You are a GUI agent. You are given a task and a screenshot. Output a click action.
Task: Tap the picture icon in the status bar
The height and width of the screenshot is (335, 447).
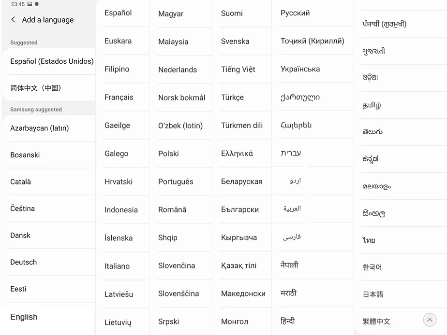pyautogui.click(x=30, y=4)
